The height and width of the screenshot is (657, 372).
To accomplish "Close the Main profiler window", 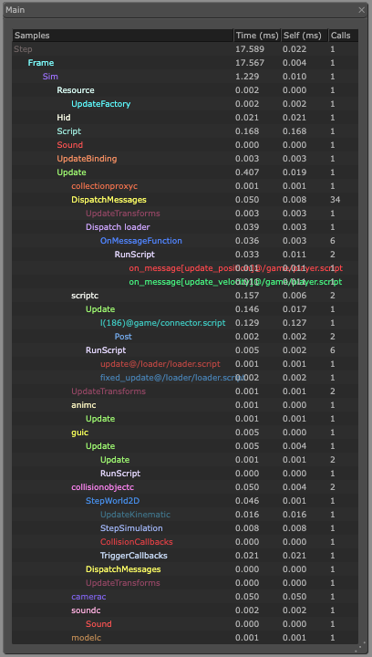I will click(x=362, y=10).
